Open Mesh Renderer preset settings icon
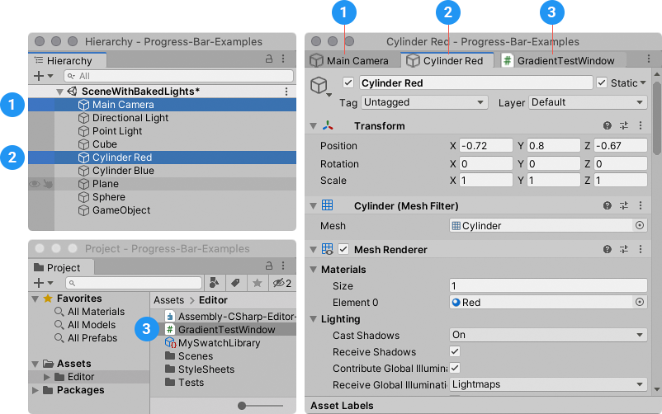Screen dimensions: 662x414 623,249
